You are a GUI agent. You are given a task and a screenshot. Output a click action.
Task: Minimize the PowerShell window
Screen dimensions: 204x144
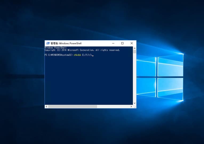tap(113, 43)
